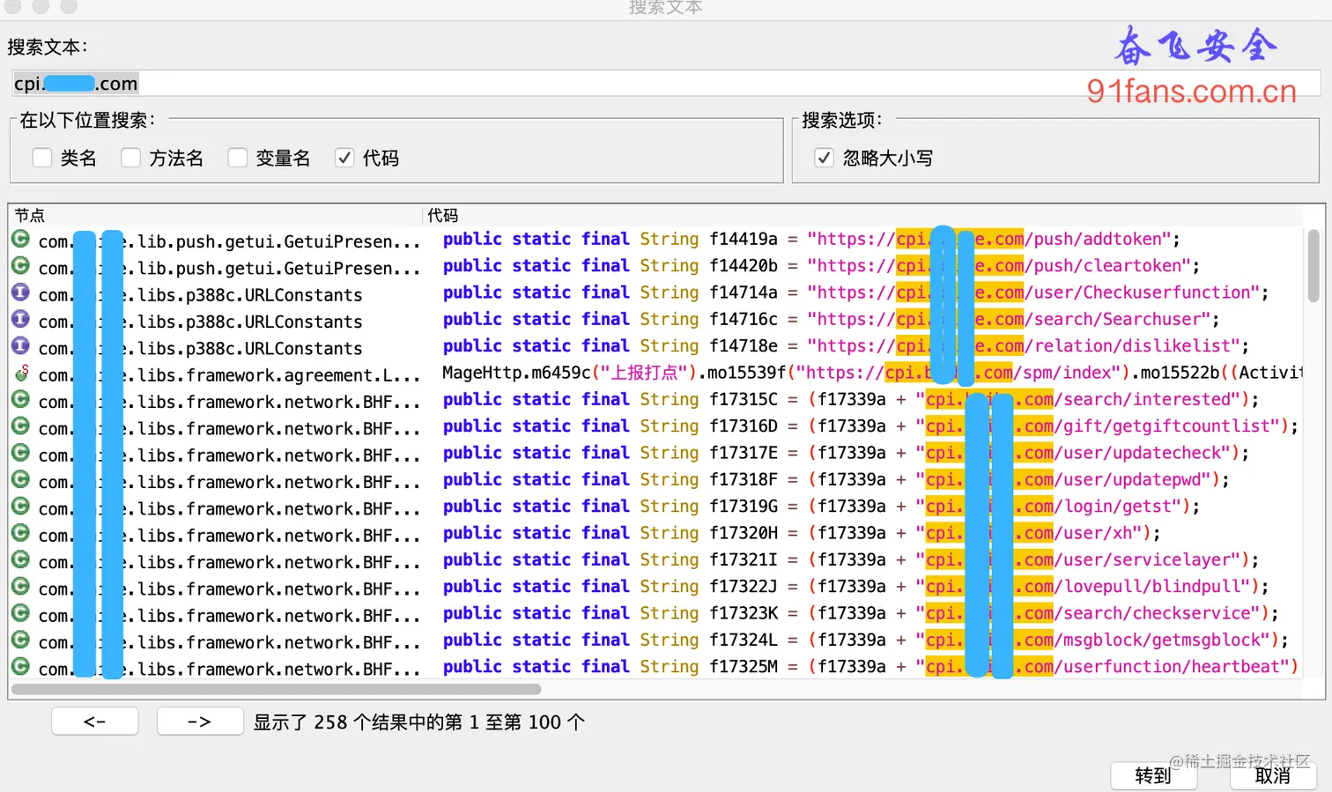Click the class icon of the f17319G row
Viewport: 1332px width, 792px height.
click(x=20, y=506)
